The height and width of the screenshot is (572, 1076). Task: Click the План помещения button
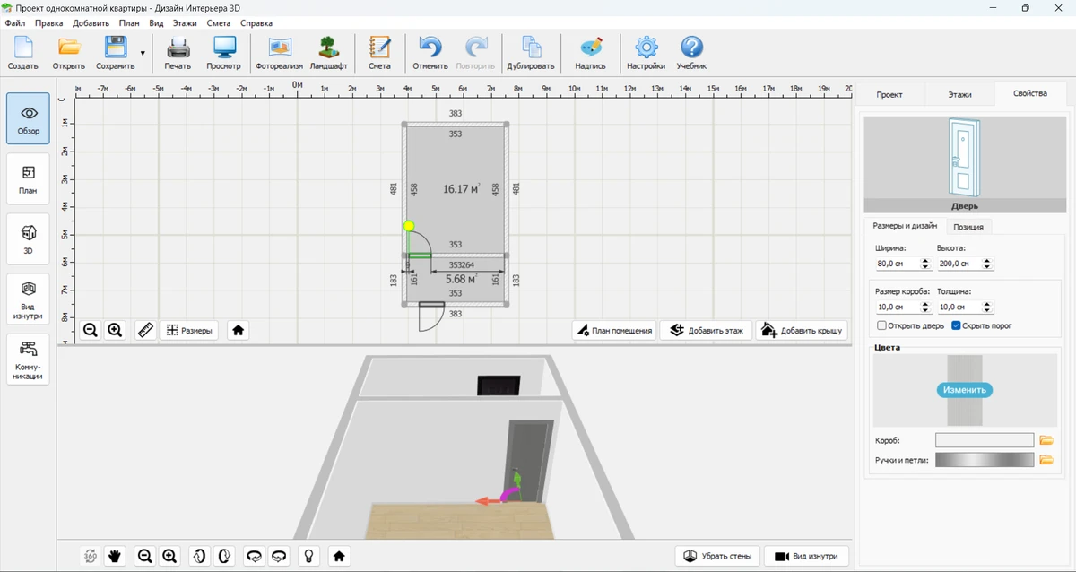click(614, 330)
